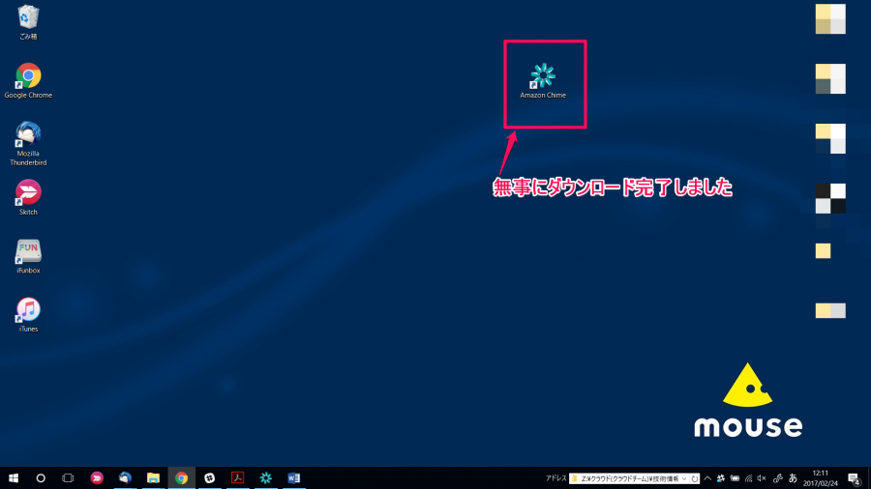Click the Slack icon in system tray

coord(721,478)
